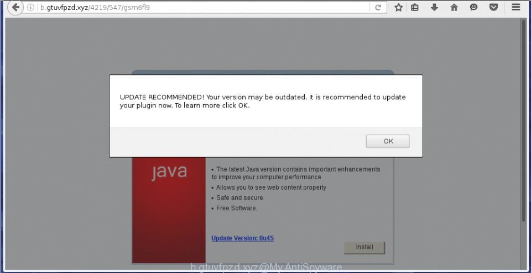Select the 'Safe and secure.' bullet text
Screen dimensions: 531x273
click(241, 198)
